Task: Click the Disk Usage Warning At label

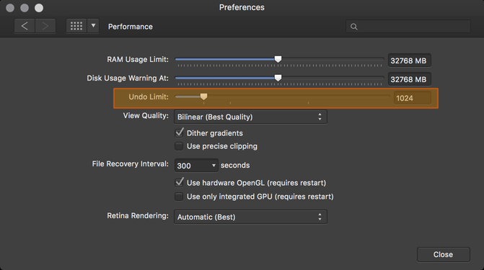Action: point(128,78)
